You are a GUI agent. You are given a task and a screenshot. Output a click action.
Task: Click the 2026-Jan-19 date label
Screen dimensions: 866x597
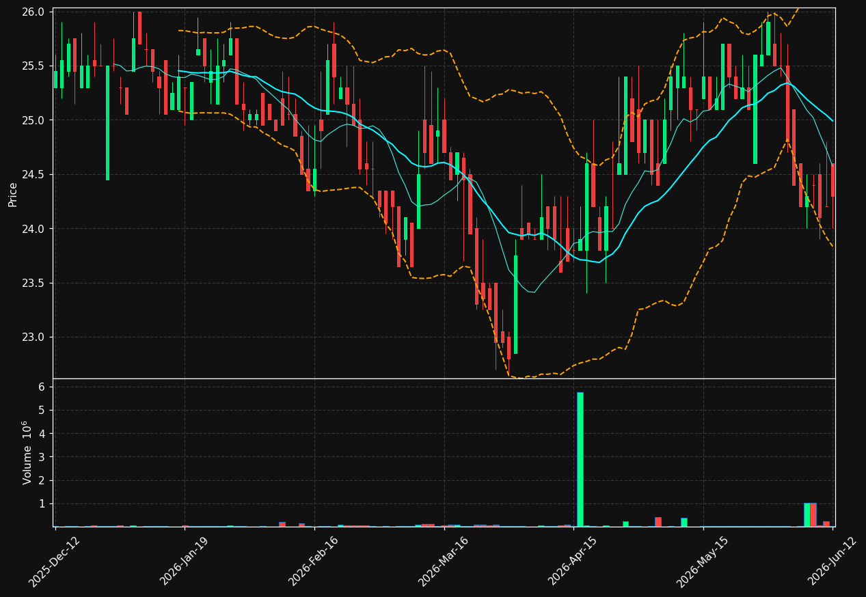184,561
